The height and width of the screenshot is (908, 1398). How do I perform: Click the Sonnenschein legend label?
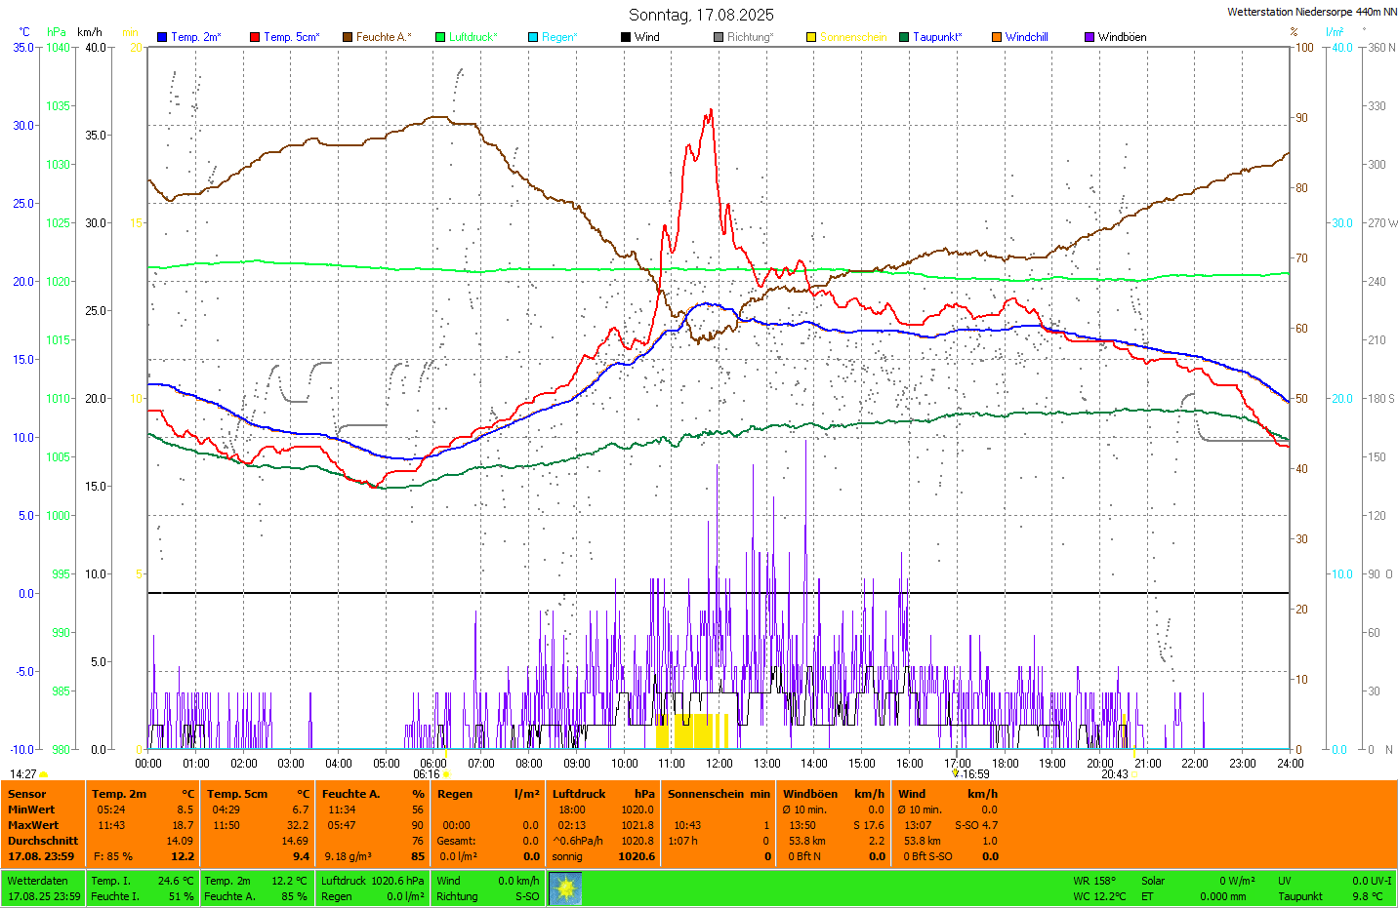pyautogui.click(x=852, y=37)
